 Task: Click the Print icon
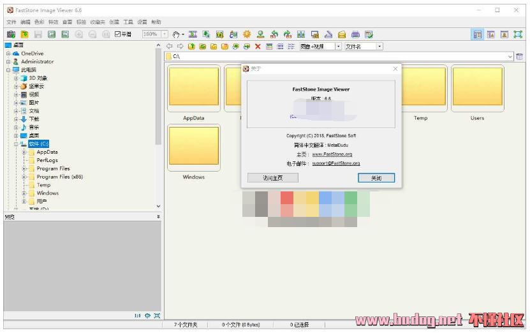pyautogui.click(x=355, y=34)
